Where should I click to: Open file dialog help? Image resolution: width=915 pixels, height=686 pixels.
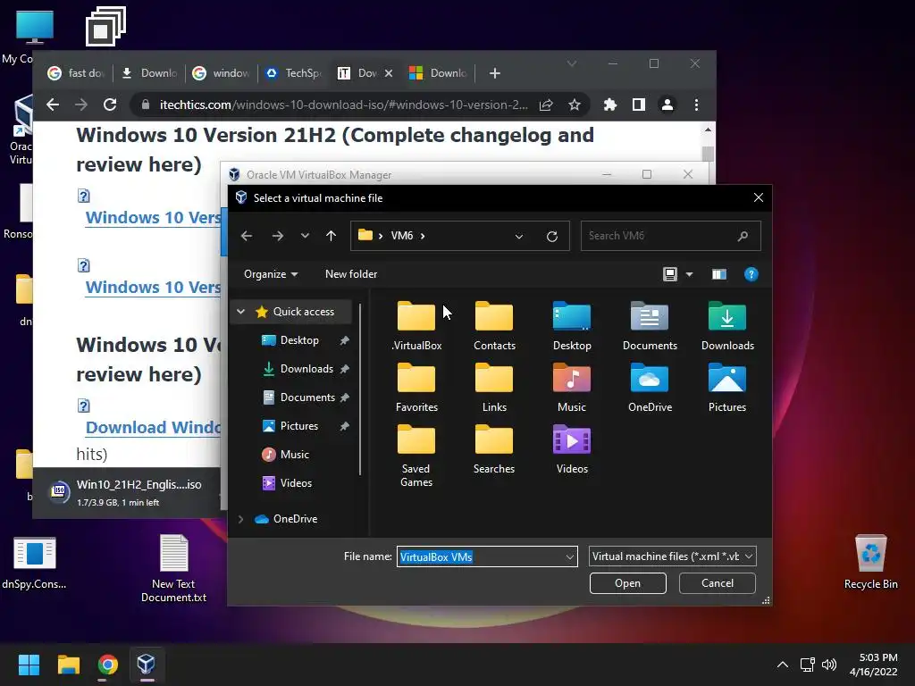point(751,274)
